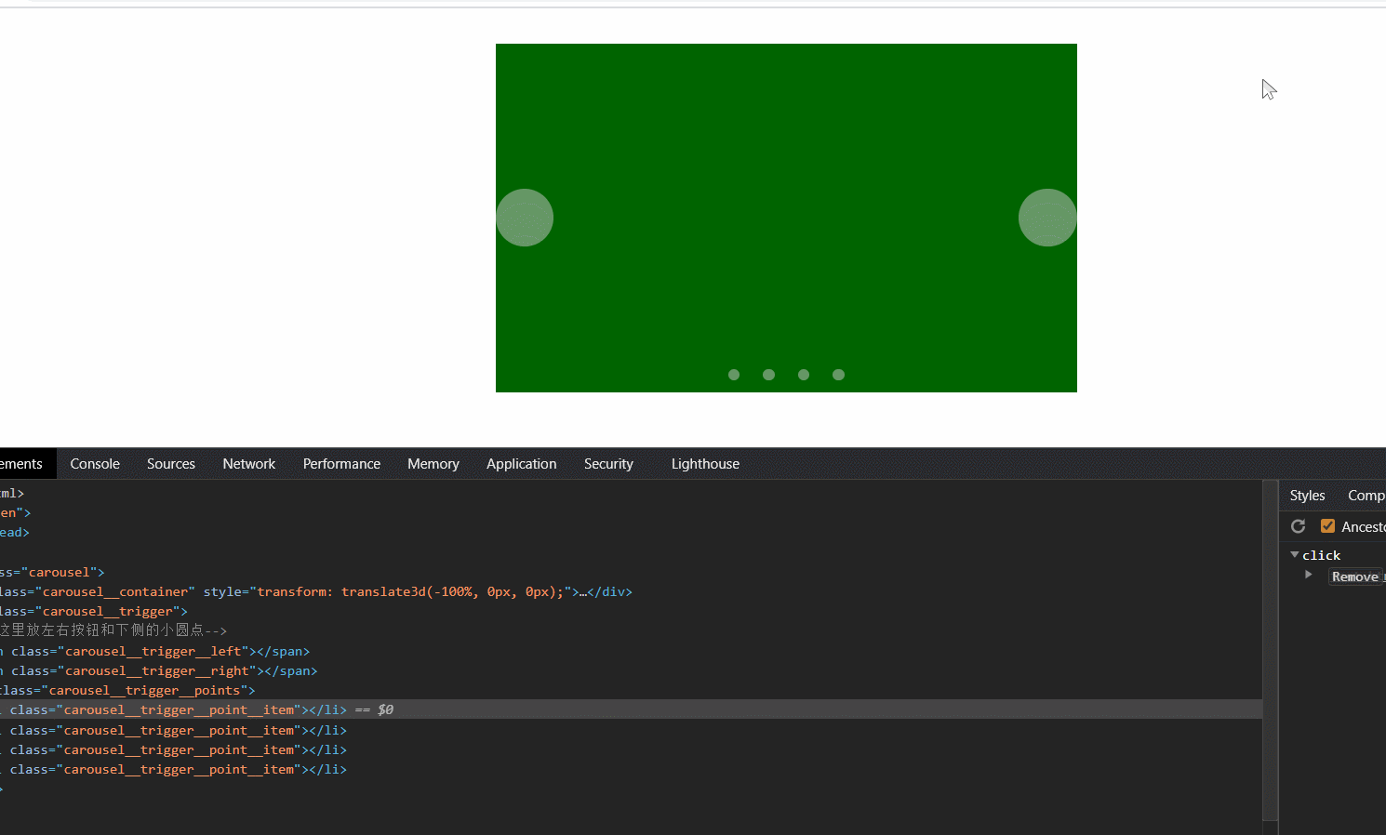1386x835 pixels.
Task: Click the Remove listener button
Action: [x=1354, y=577]
